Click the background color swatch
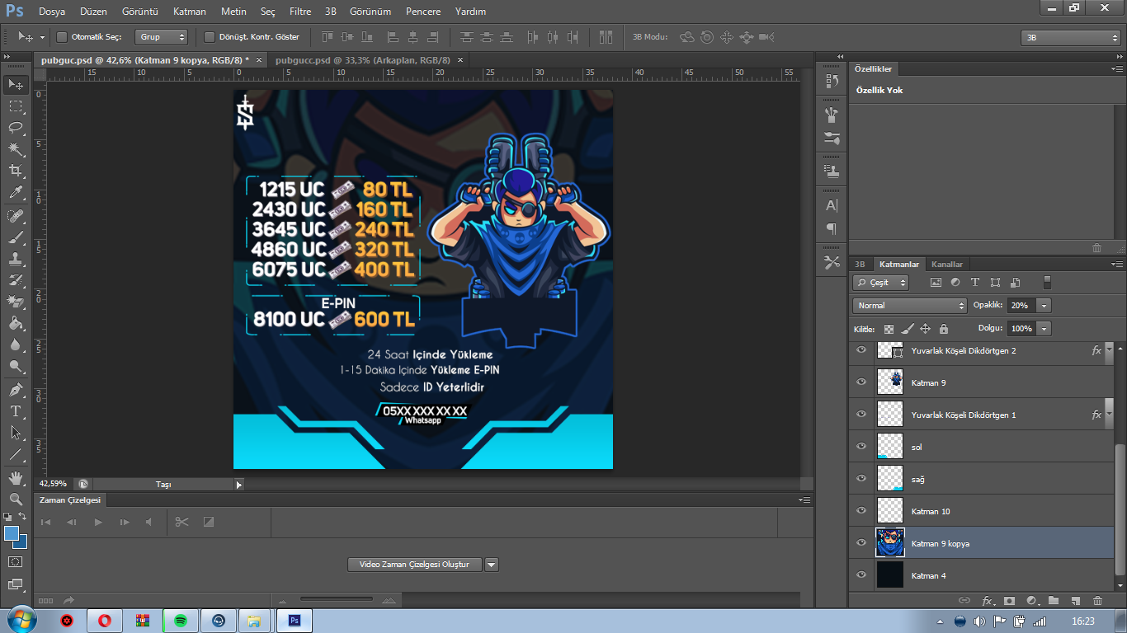 [x=21, y=542]
